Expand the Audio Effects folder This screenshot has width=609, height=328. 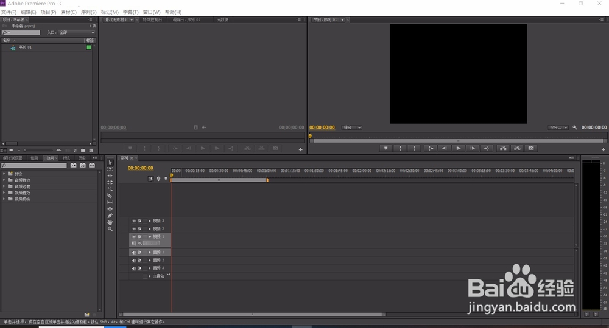tap(4, 180)
